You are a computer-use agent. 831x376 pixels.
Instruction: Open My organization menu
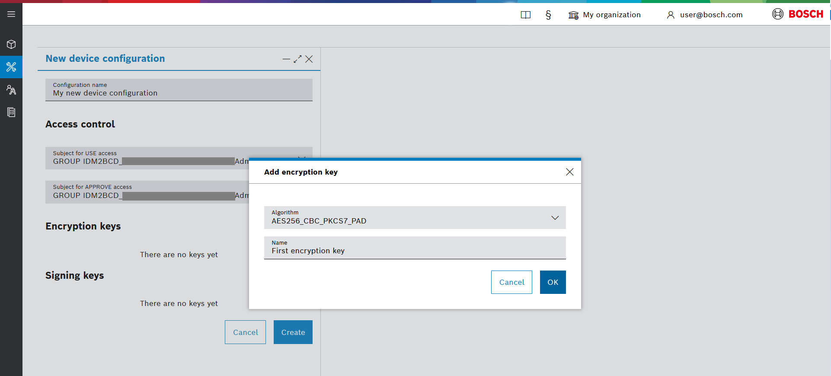(604, 15)
